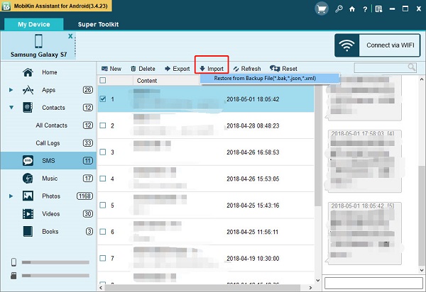Viewport: 426px width, 292px height.
Task: Click the search magnifier icon
Action: [412, 67]
